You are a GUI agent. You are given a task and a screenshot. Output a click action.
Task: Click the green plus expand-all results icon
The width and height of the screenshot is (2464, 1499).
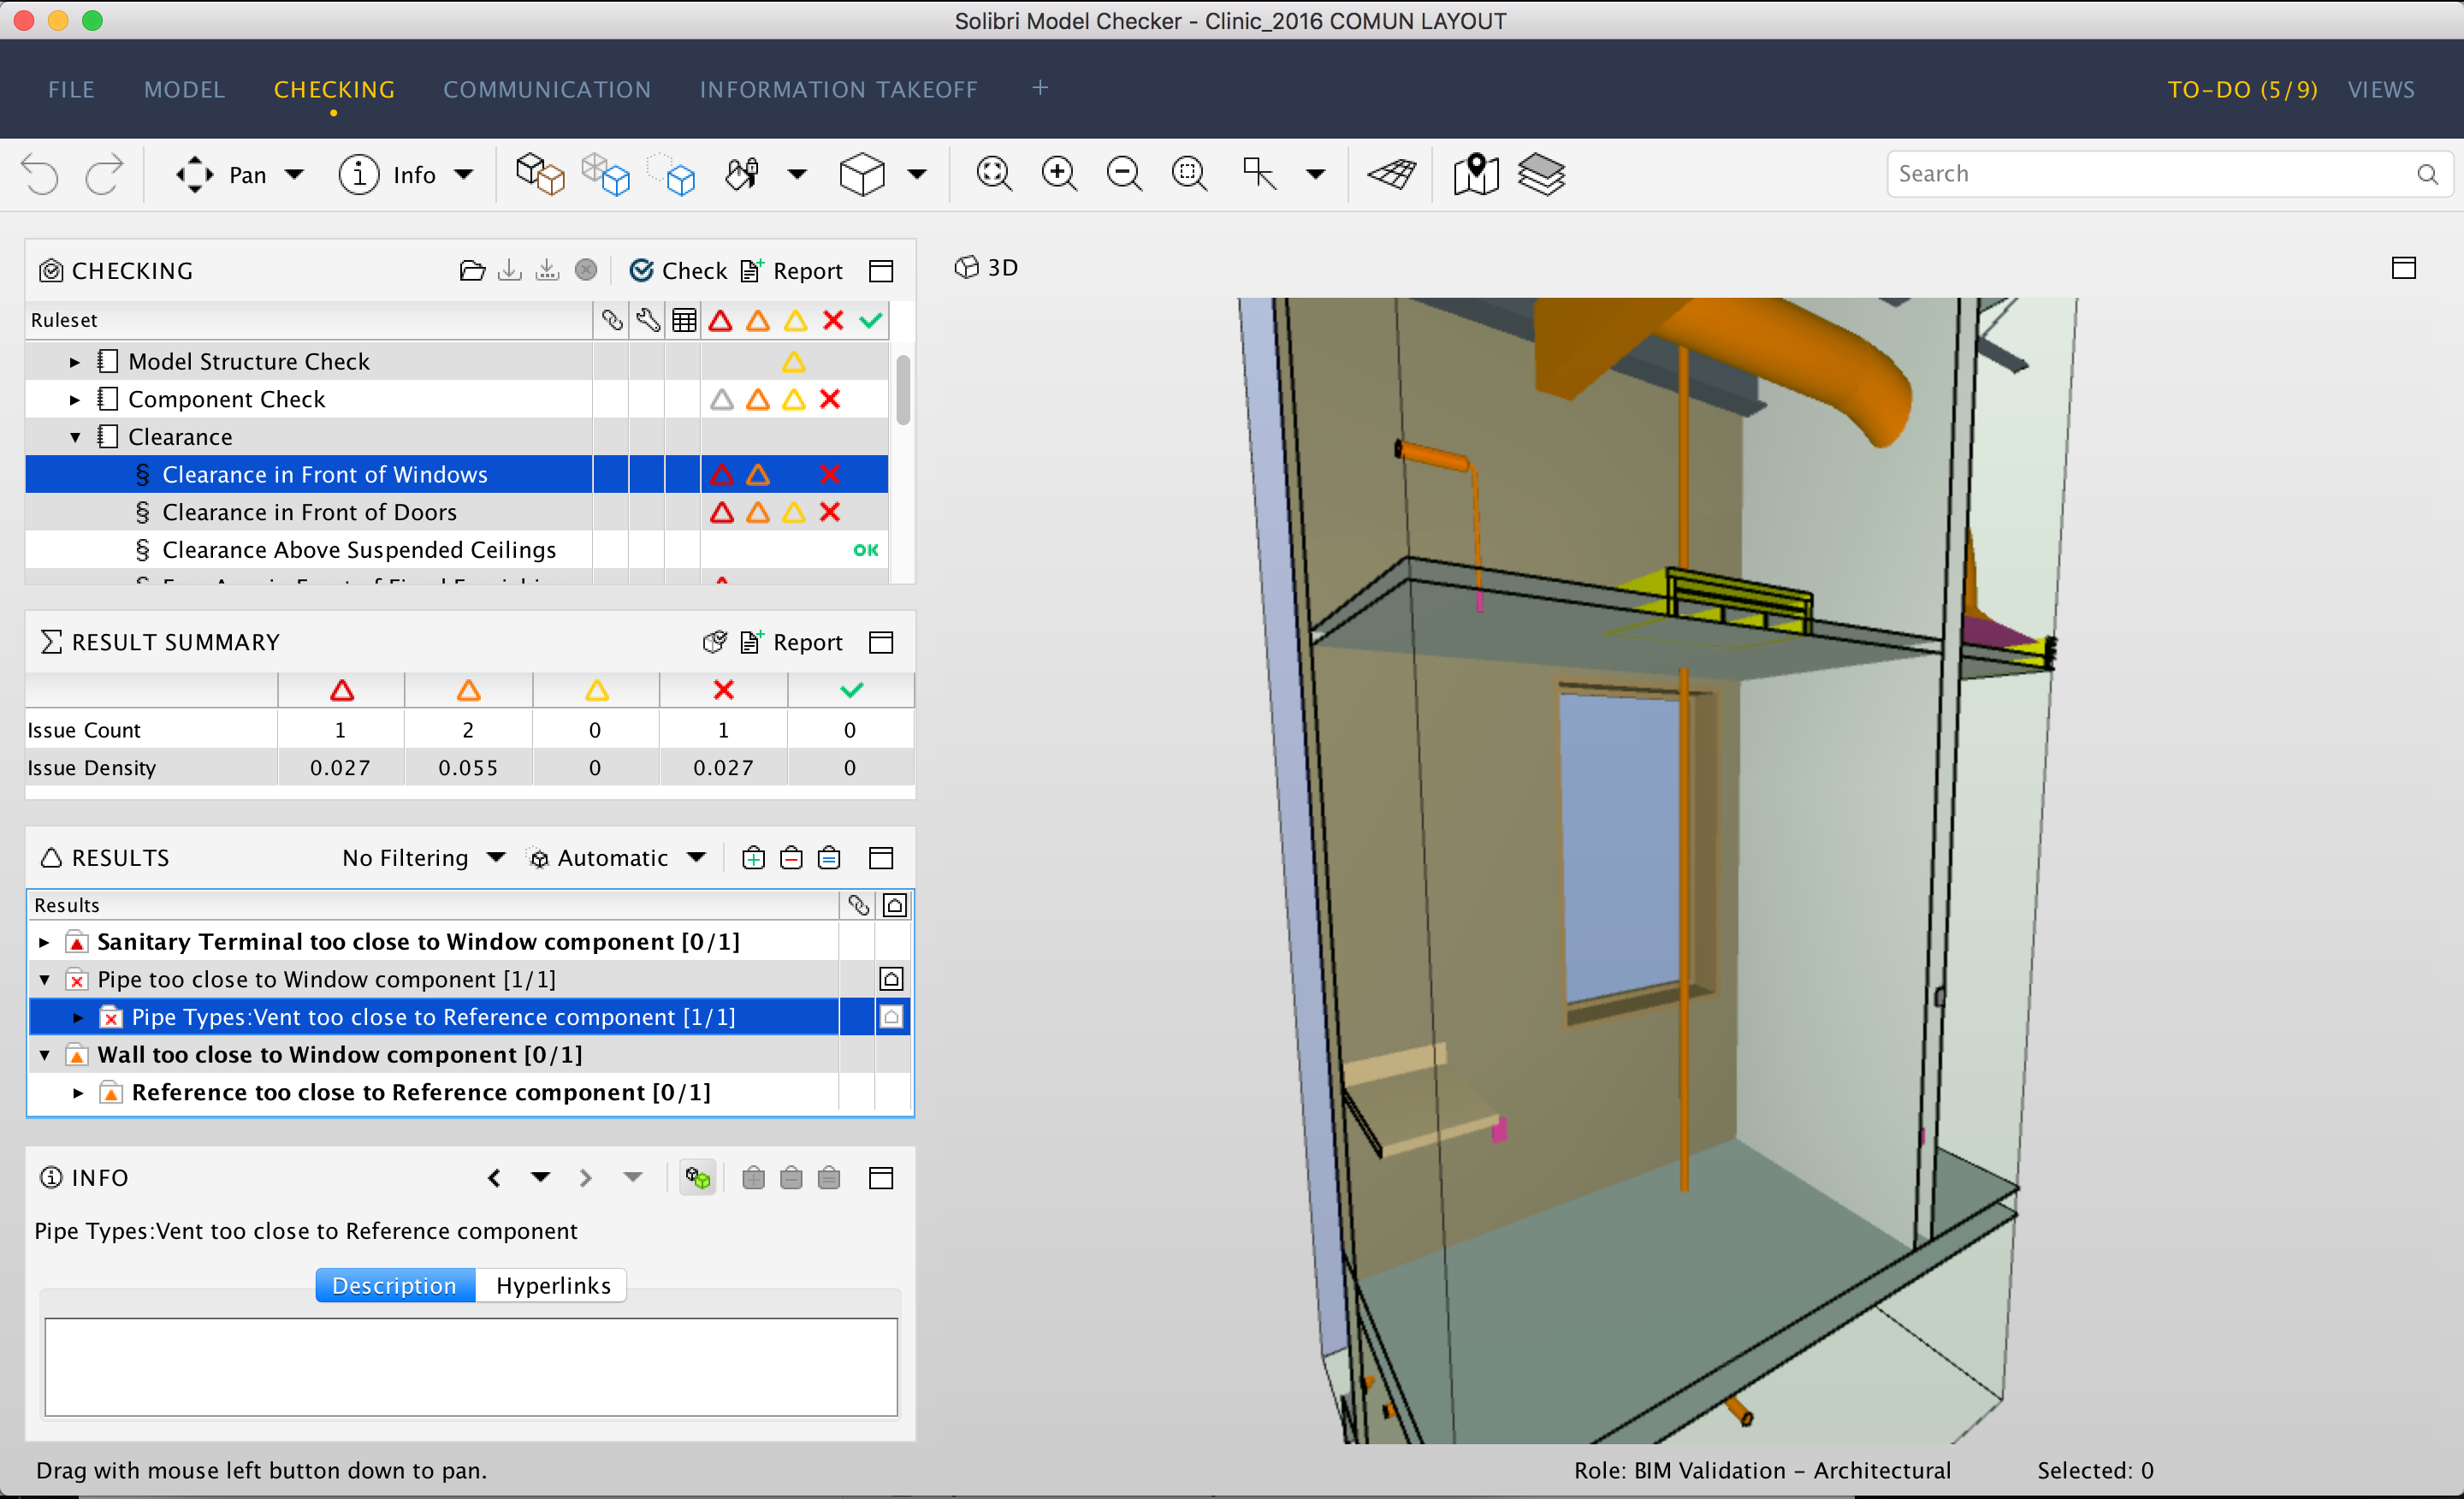coord(753,858)
